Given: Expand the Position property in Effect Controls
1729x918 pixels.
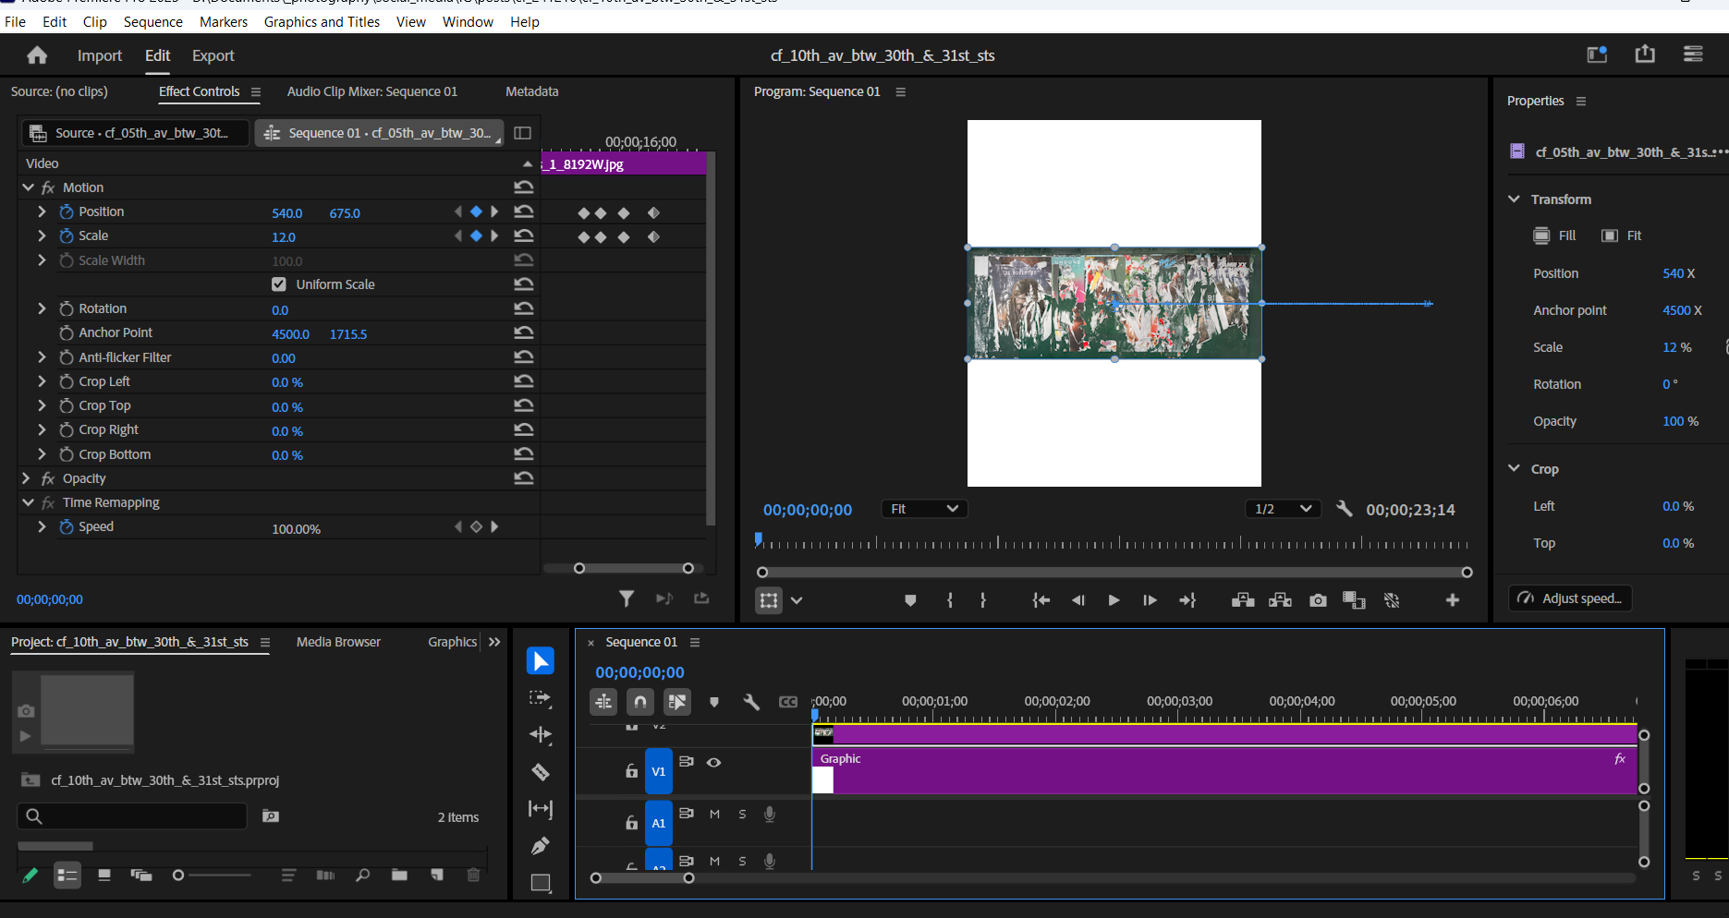Looking at the screenshot, I should coord(41,211).
